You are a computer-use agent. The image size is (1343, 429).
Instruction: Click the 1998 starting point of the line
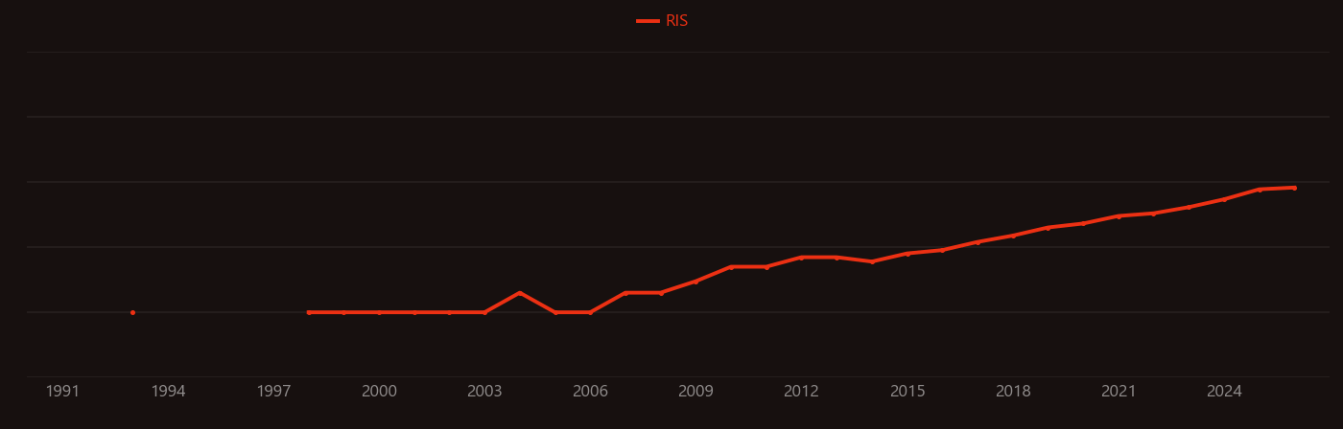point(309,312)
